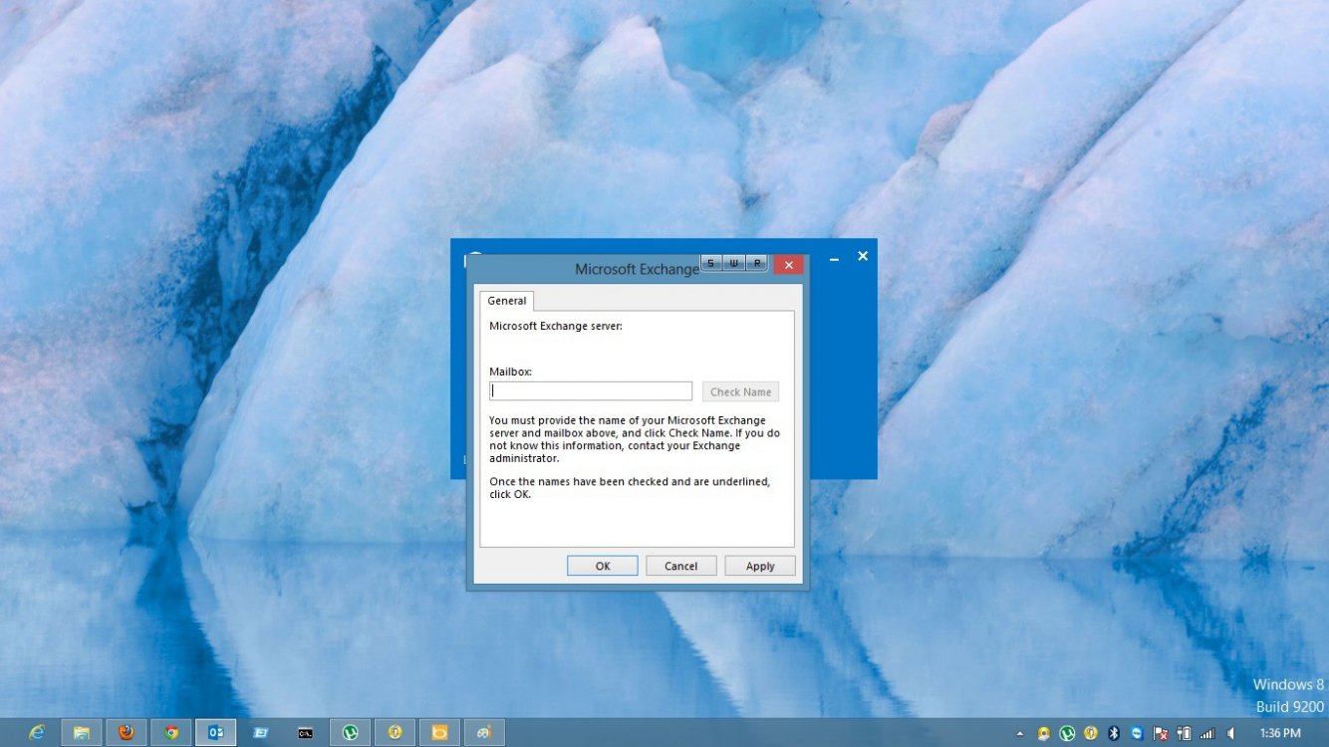The image size is (1329, 747).
Task: Open the Bluetooth tray icon
Action: pos(1114,733)
